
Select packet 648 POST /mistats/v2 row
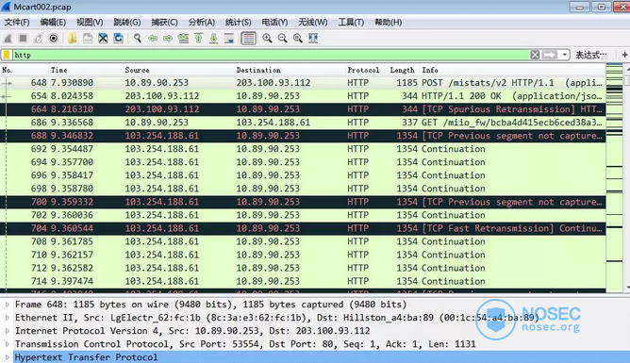point(303,83)
